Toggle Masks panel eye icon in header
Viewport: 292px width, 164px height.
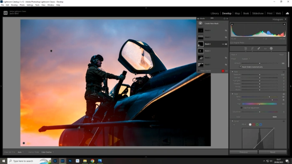198,19
